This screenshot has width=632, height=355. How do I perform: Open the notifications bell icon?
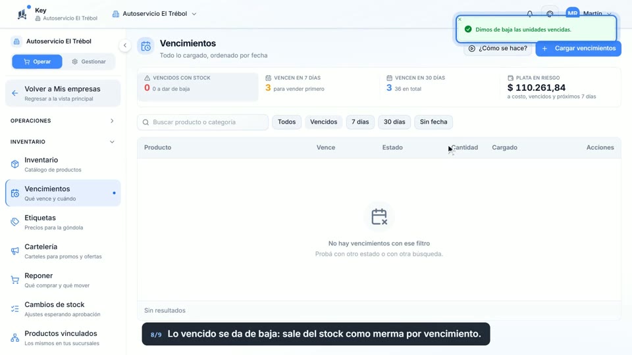coord(529,14)
